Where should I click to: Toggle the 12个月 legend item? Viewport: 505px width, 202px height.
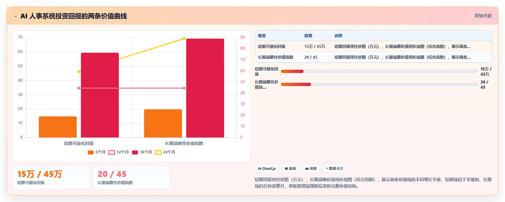click(119, 152)
